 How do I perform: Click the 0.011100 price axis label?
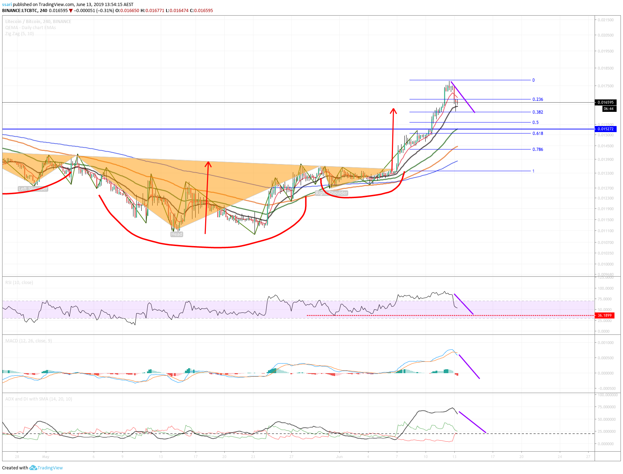606,231
